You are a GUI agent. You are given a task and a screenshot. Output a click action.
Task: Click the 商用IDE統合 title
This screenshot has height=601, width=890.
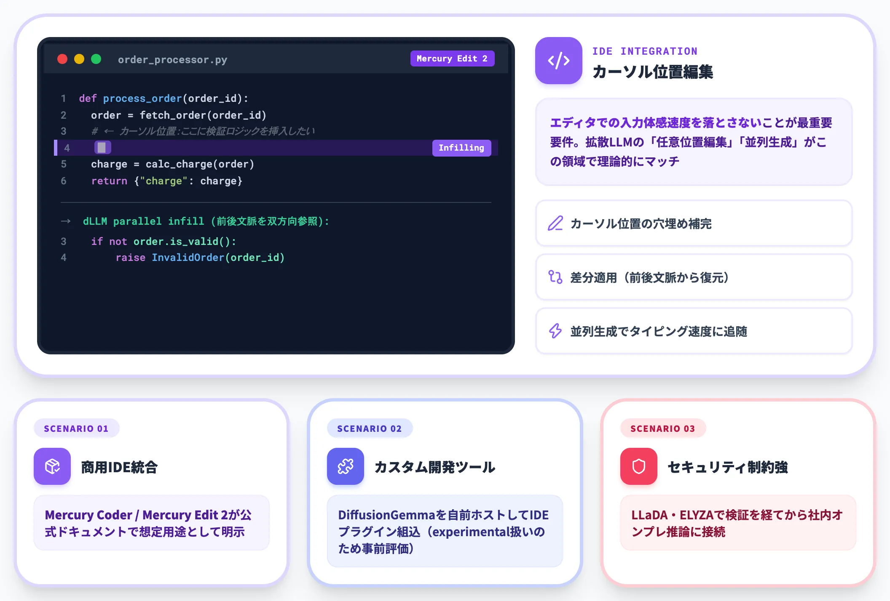pos(119,467)
